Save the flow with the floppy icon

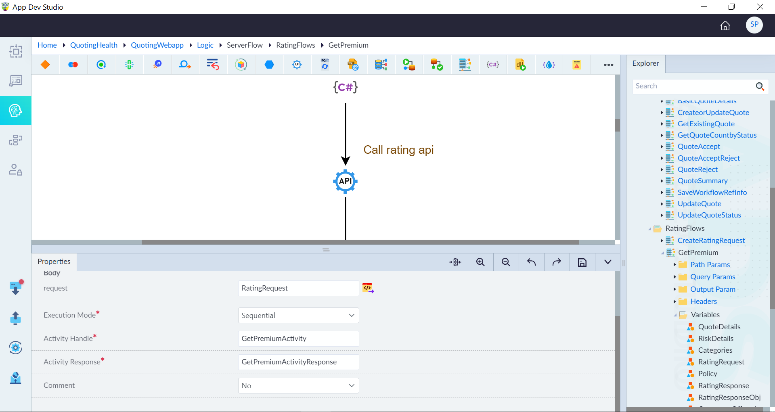tap(582, 262)
